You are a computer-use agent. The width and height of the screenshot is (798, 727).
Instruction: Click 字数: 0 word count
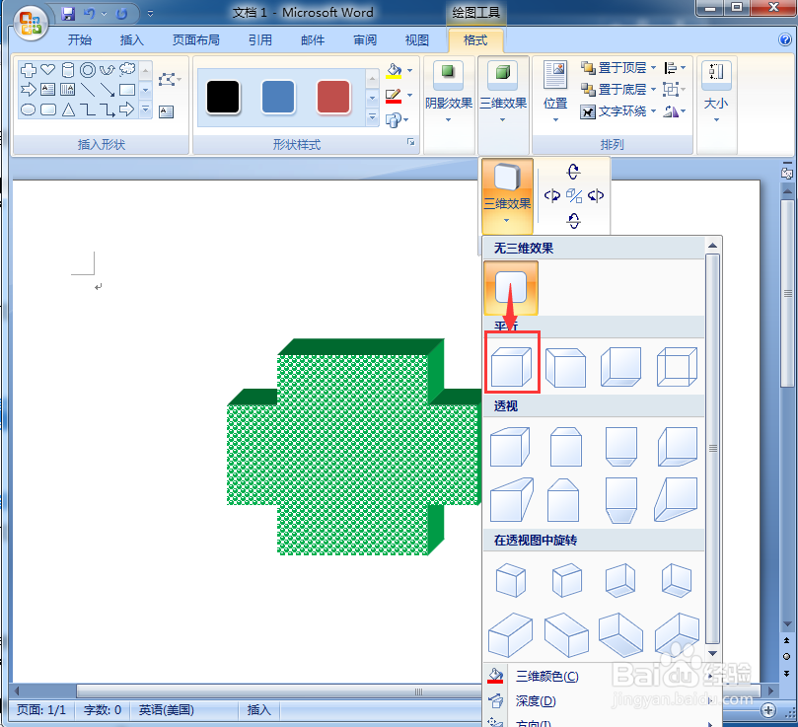[103, 709]
